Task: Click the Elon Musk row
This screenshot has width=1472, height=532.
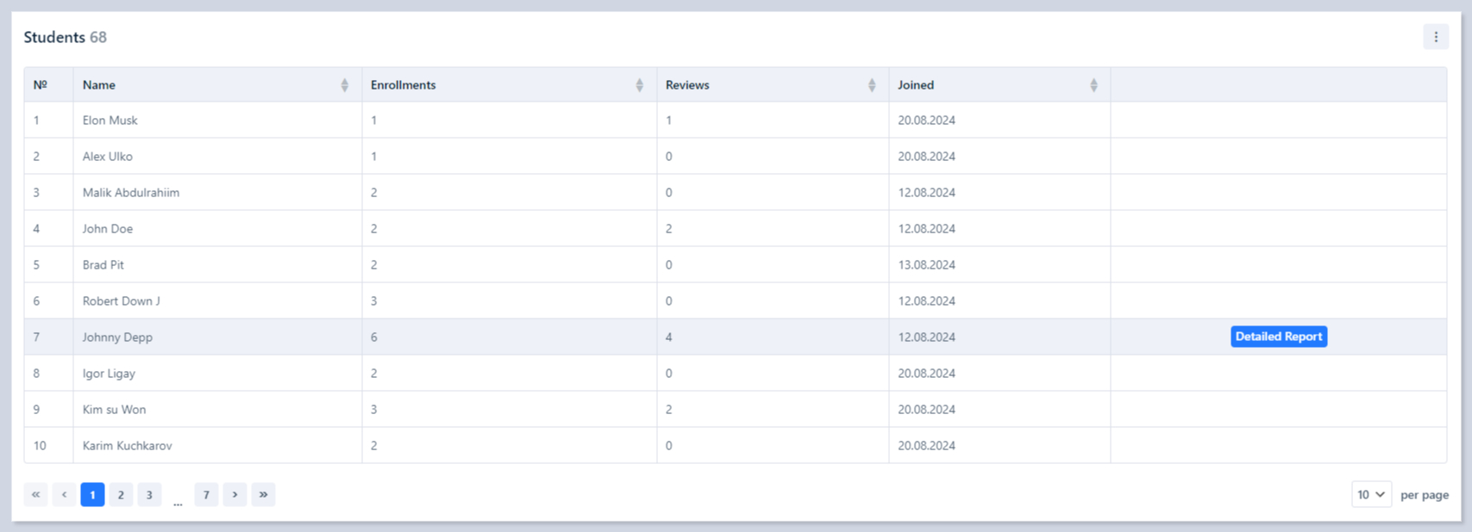Action: (x=110, y=121)
